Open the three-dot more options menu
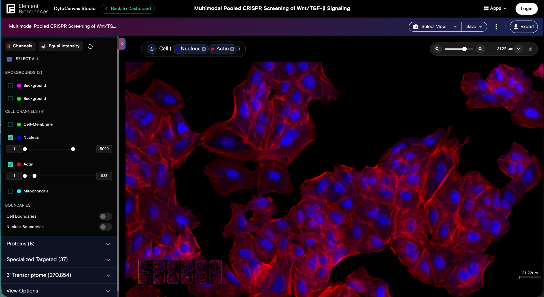544x297 pixels. pyautogui.click(x=496, y=27)
